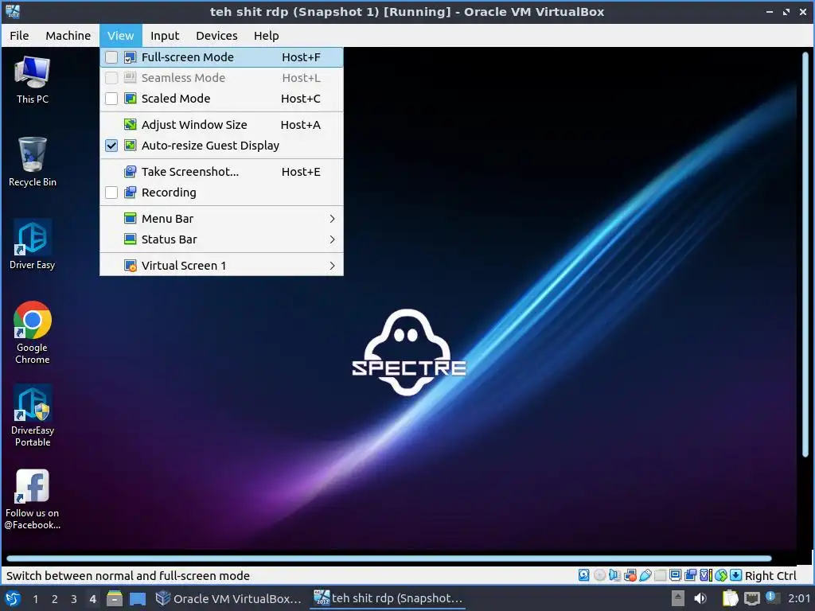Tick the Scaled Mode checkbox
The image size is (815, 611).
tap(111, 99)
